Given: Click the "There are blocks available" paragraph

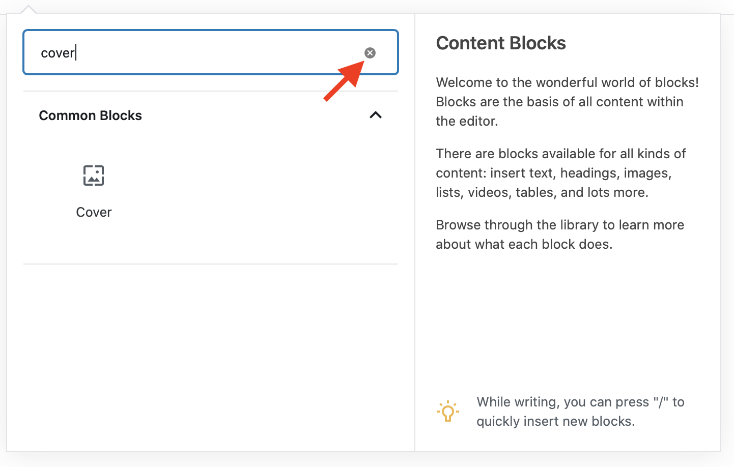Looking at the screenshot, I should [560, 173].
